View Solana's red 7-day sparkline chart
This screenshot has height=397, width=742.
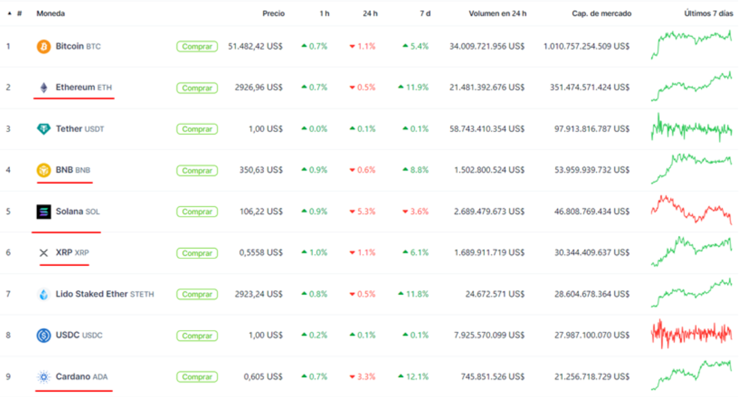click(692, 209)
